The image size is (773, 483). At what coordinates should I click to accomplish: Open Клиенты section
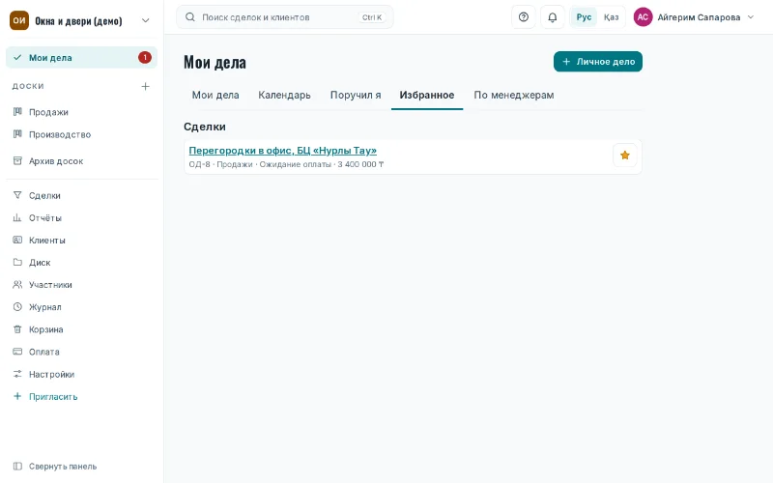pyautogui.click(x=81, y=240)
